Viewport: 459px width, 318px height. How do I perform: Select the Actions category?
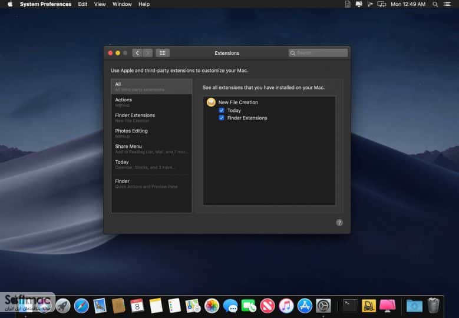click(x=151, y=102)
